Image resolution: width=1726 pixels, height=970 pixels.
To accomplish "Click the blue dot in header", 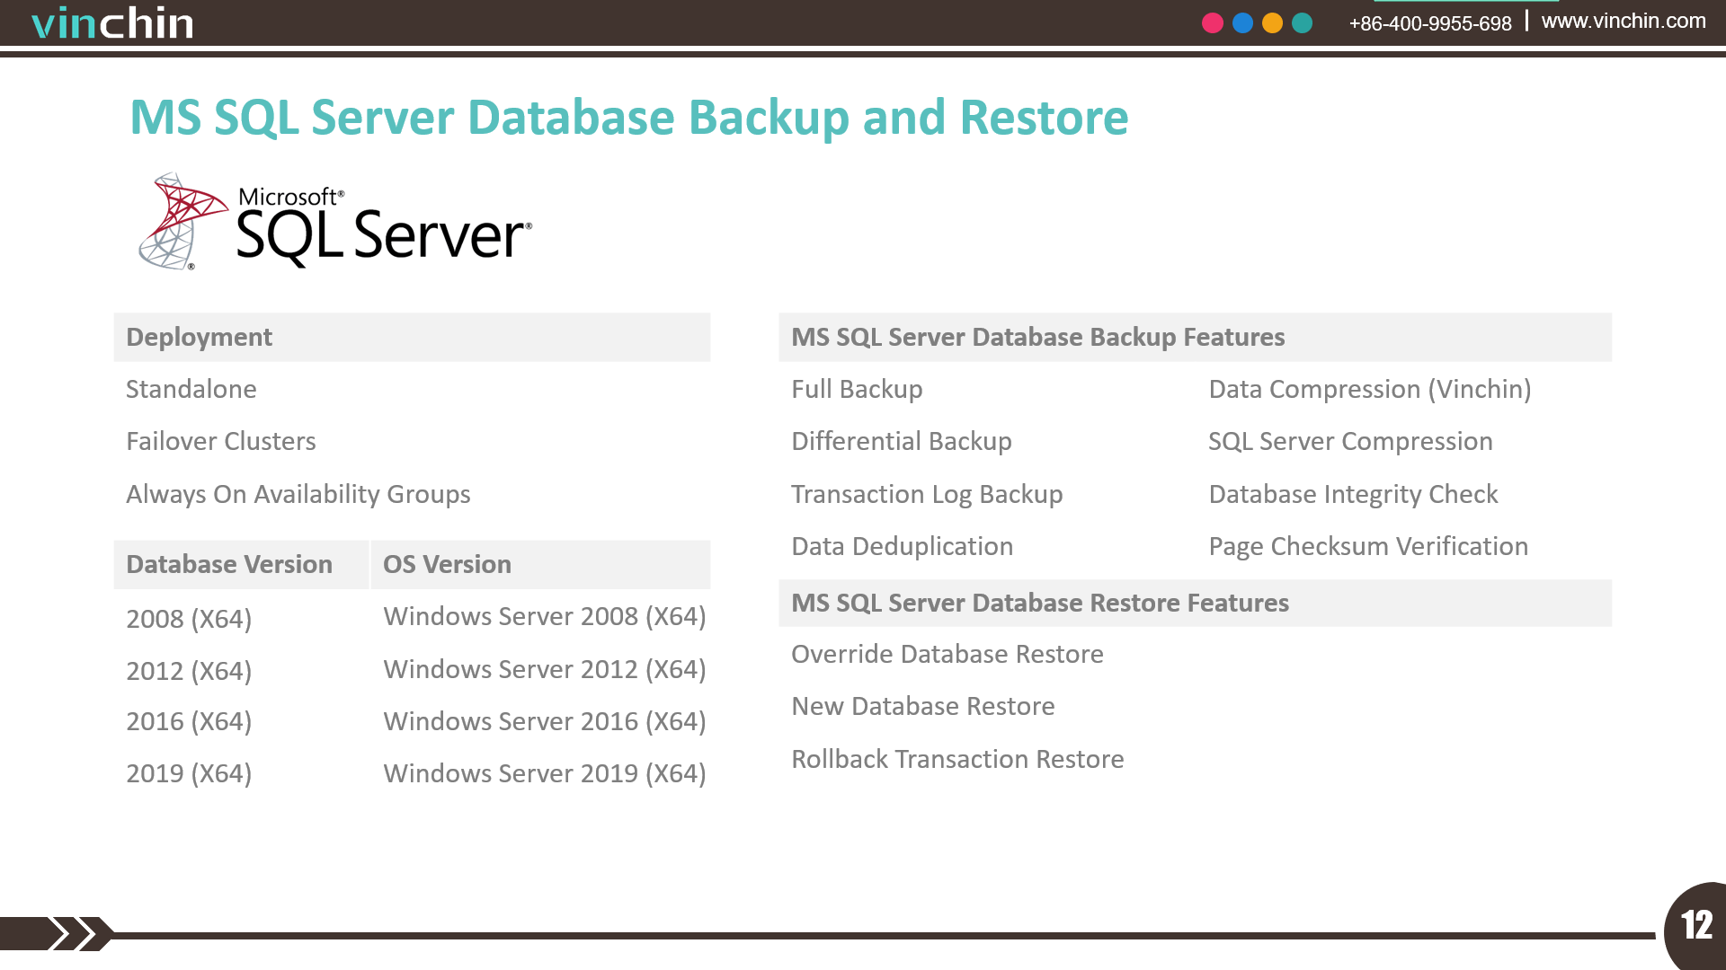I will (x=1242, y=23).
